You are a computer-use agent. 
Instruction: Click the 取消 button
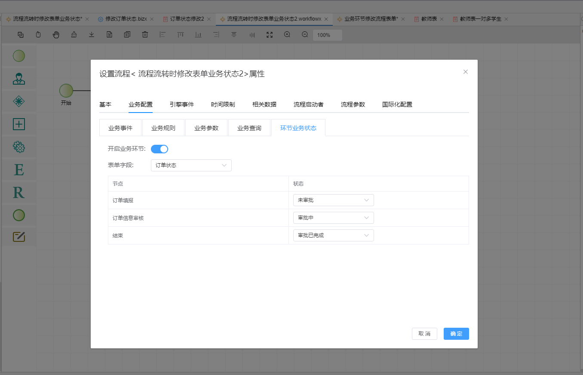[424, 334]
